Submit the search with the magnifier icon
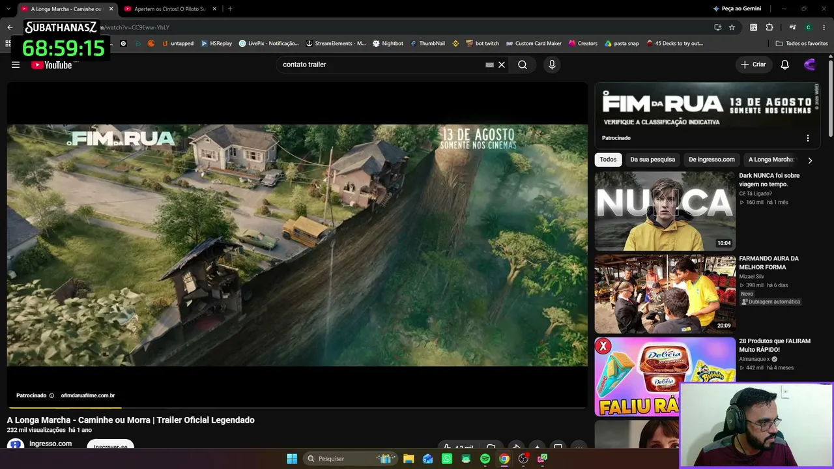 [523, 64]
